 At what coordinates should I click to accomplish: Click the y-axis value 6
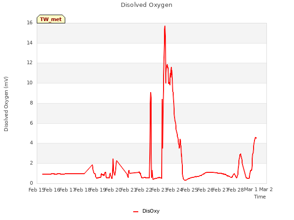31,123
